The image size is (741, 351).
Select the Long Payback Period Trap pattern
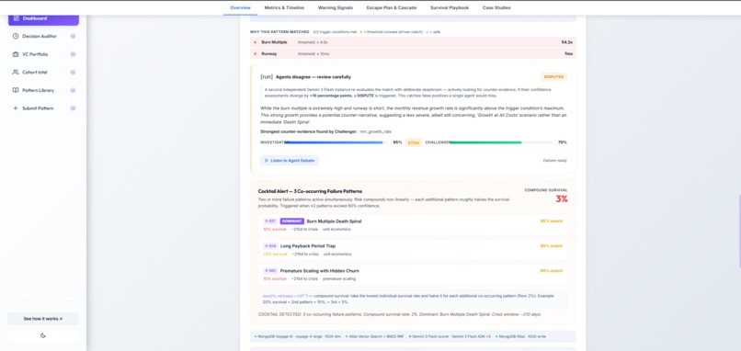(413, 250)
